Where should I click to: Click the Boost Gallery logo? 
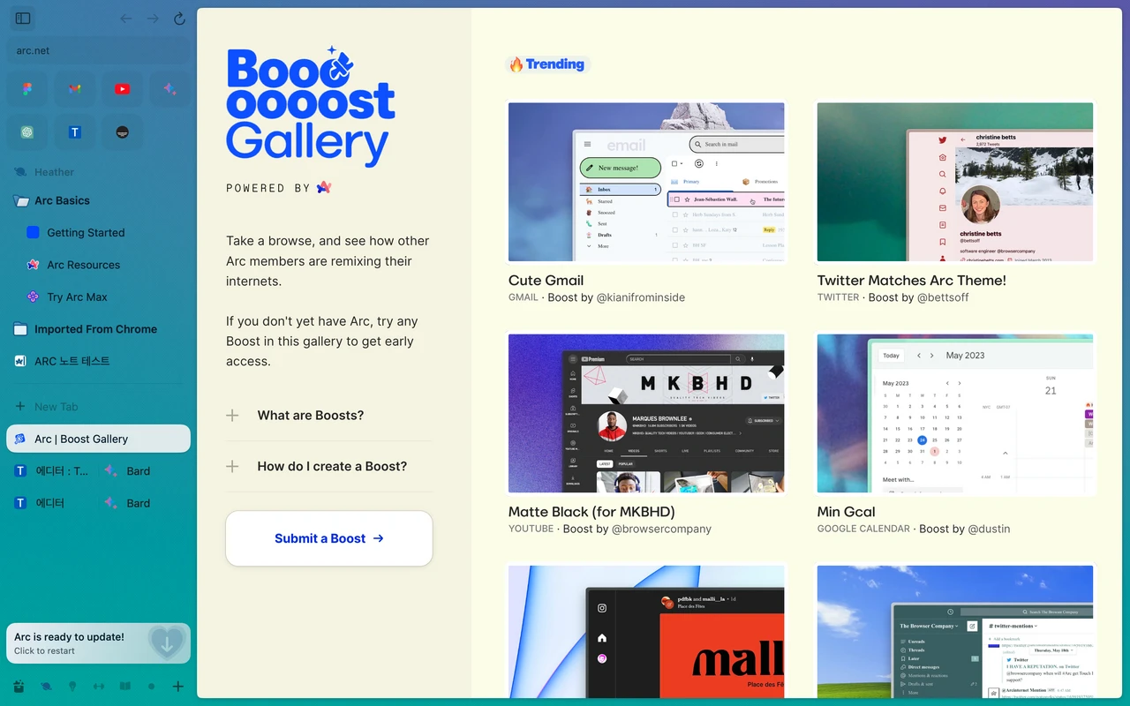(311, 107)
